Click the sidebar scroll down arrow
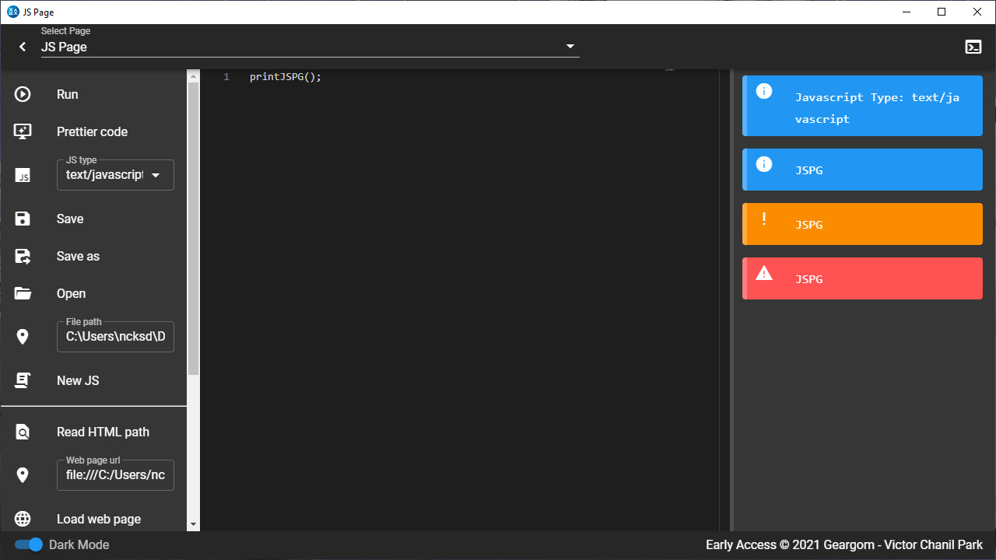The image size is (996, 560). 193,525
